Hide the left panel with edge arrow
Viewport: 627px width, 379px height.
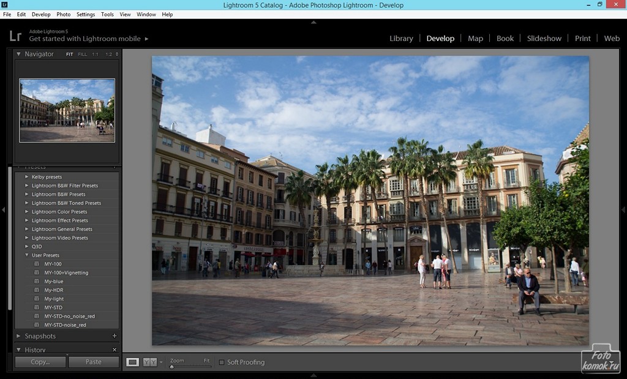pyautogui.click(x=3, y=209)
